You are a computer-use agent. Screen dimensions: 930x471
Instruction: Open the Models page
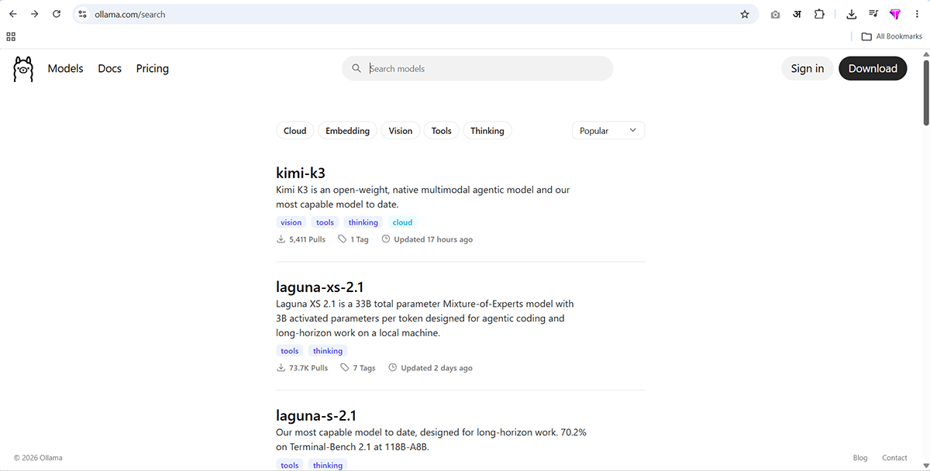pos(65,68)
